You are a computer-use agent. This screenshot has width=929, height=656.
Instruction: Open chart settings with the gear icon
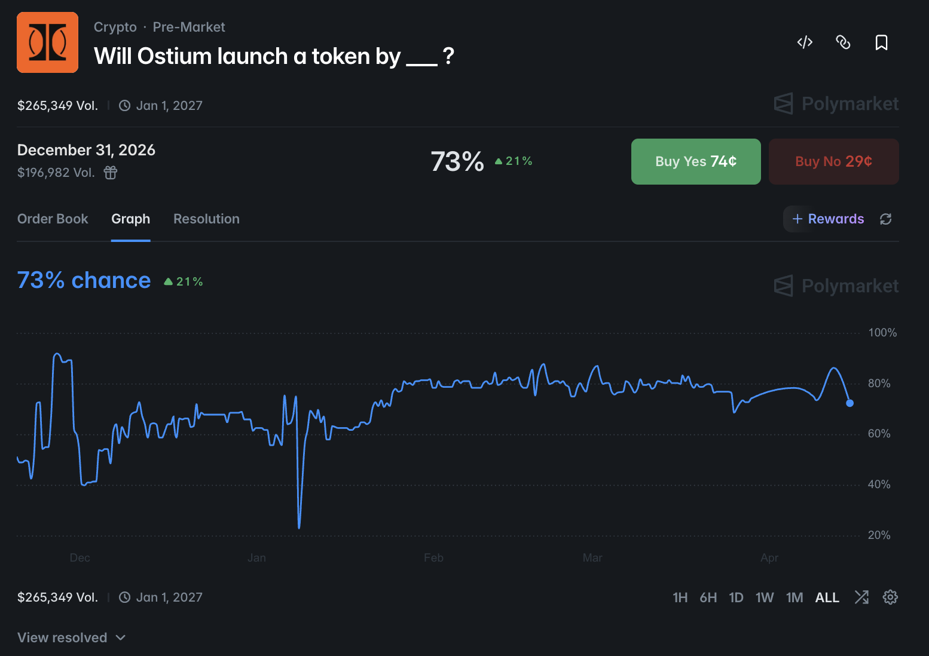890,597
